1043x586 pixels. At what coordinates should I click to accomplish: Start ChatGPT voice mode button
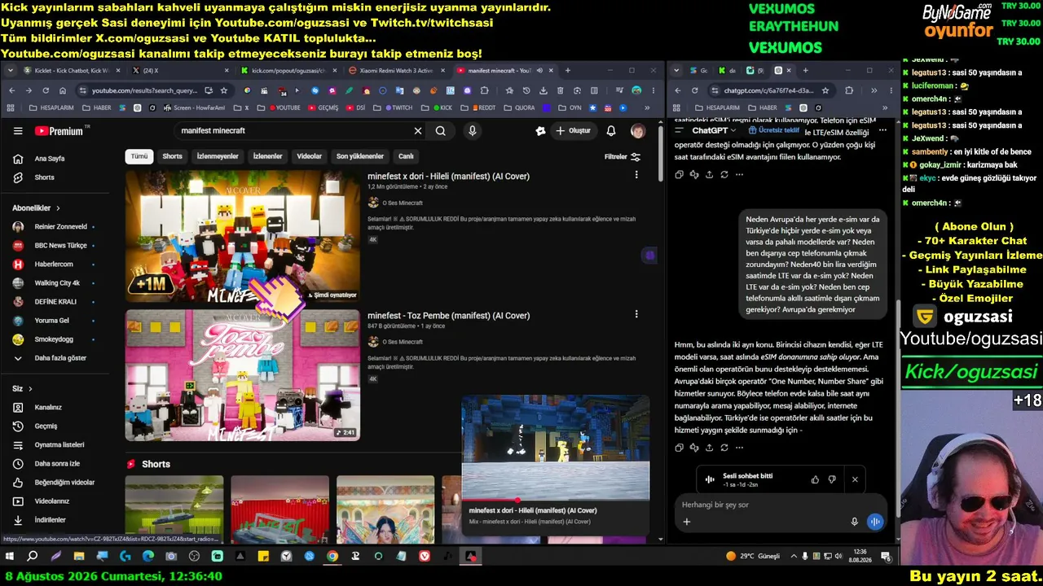pyautogui.click(x=875, y=522)
